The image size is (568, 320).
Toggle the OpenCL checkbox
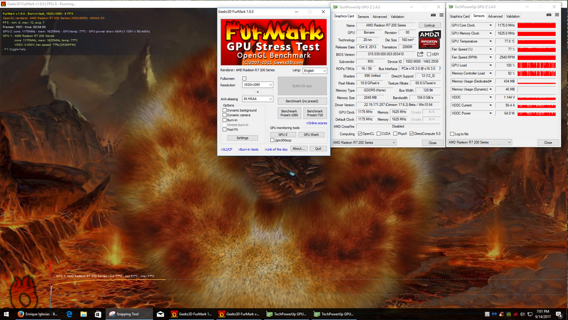359,134
